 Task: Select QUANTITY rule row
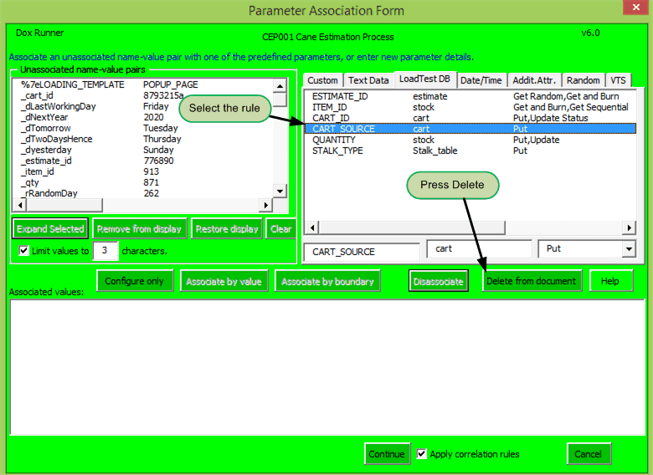pyautogui.click(x=470, y=140)
